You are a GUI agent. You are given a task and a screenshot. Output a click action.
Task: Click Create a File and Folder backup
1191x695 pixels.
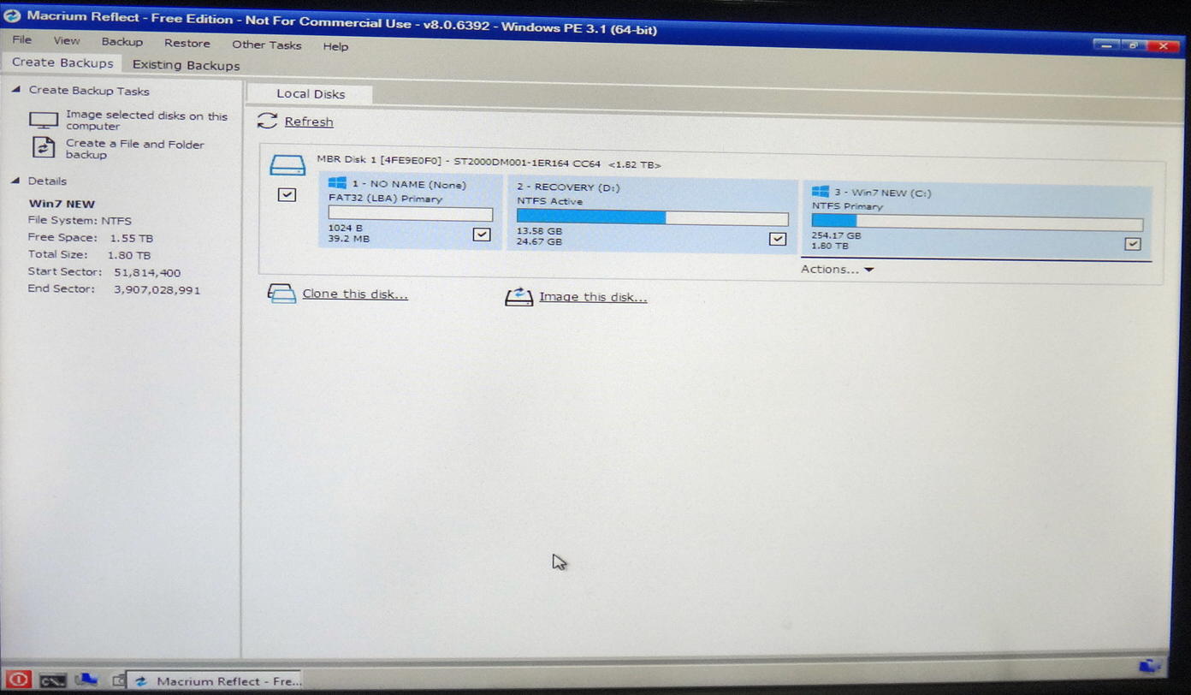point(135,149)
